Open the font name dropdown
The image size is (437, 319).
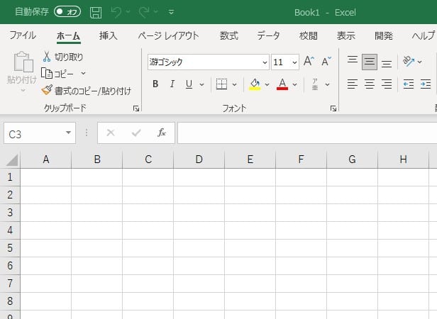point(263,62)
